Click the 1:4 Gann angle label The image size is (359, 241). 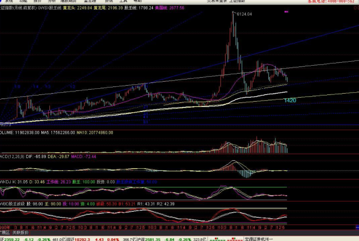tap(36, 87)
